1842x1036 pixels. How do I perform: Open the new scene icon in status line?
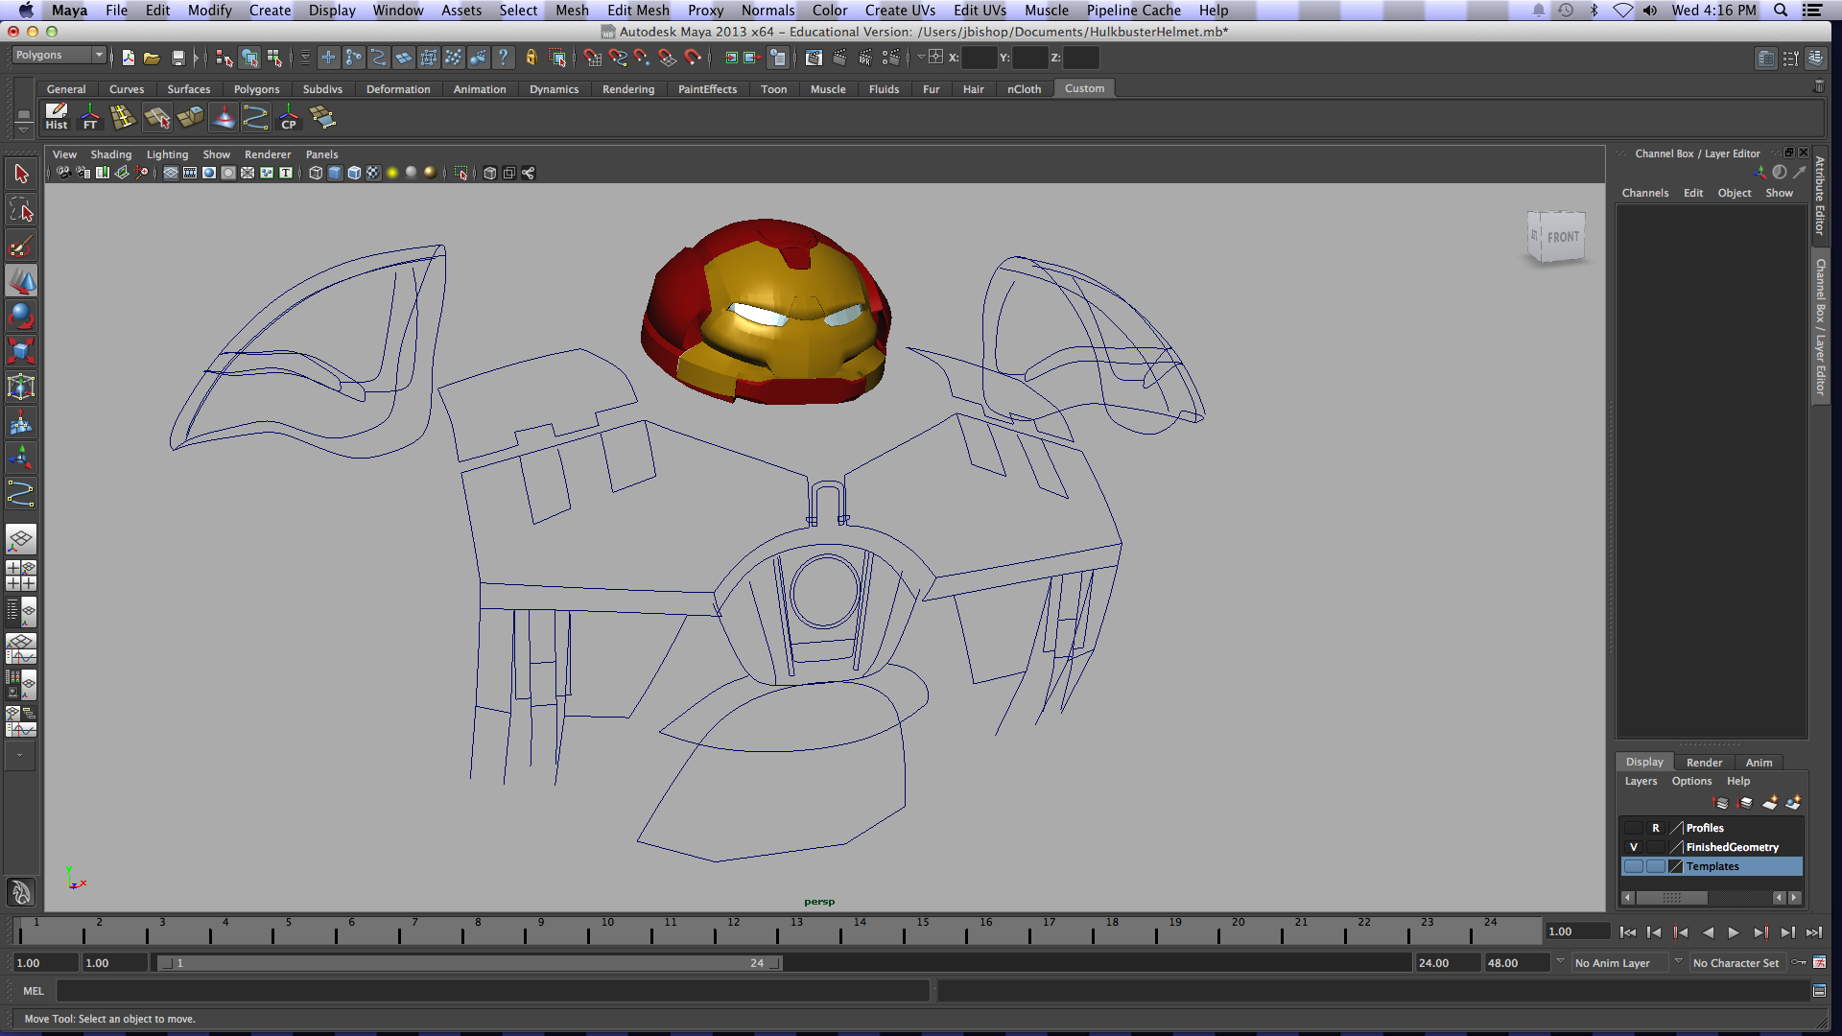coord(129,58)
